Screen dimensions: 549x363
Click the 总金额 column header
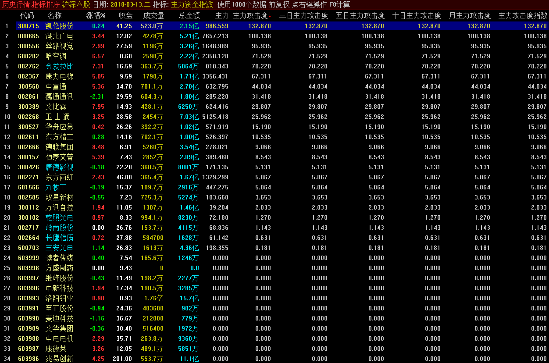[189, 16]
